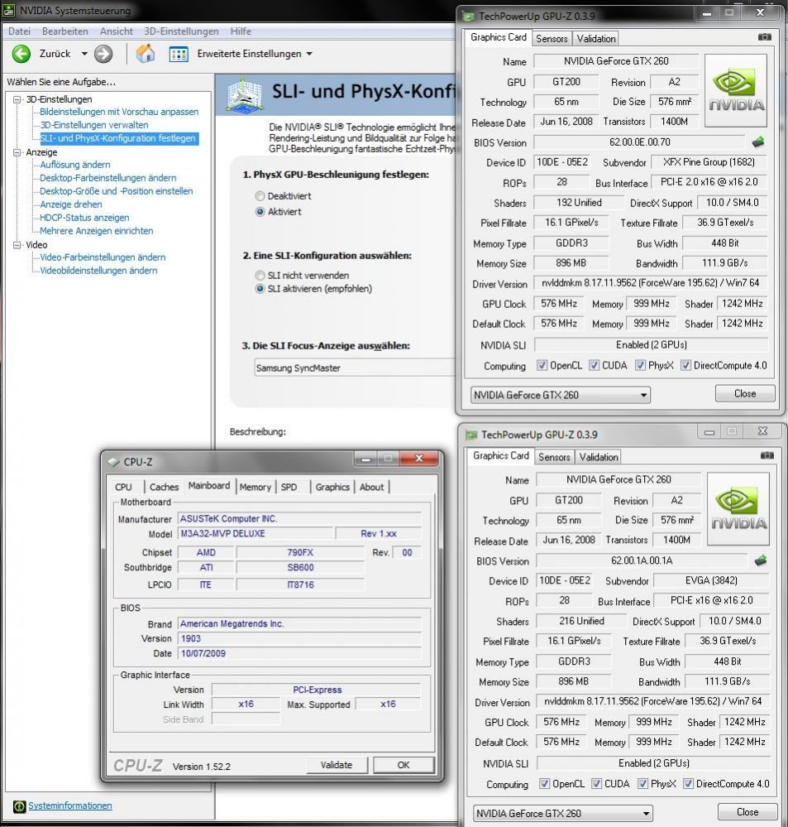
Task: Open Mehrere Anzeigen einrichten
Action: point(97,230)
